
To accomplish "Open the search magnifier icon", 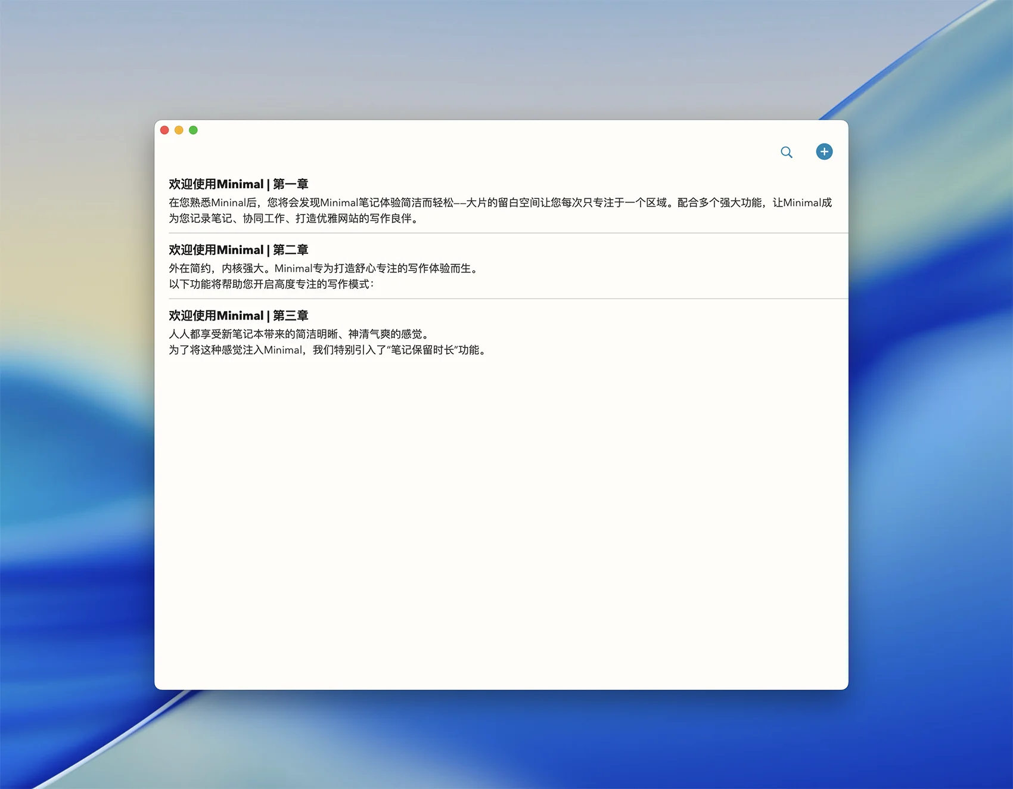I will click(787, 152).
